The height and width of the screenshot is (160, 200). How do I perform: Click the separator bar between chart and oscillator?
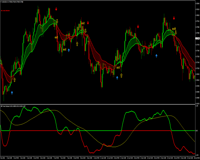pyautogui.click(x=98, y=104)
